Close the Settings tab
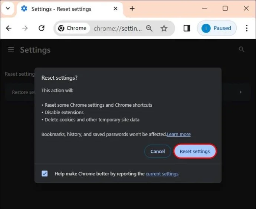The height and width of the screenshot is (209, 256). 115,9
